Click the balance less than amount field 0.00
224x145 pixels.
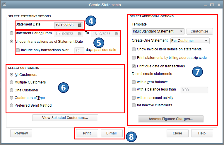pos(194,90)
